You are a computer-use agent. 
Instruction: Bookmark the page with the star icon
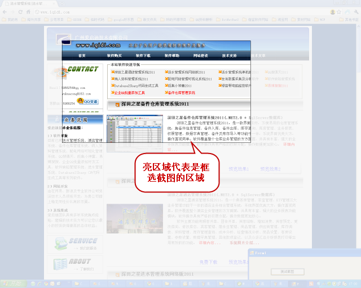(x=339, y=12)
